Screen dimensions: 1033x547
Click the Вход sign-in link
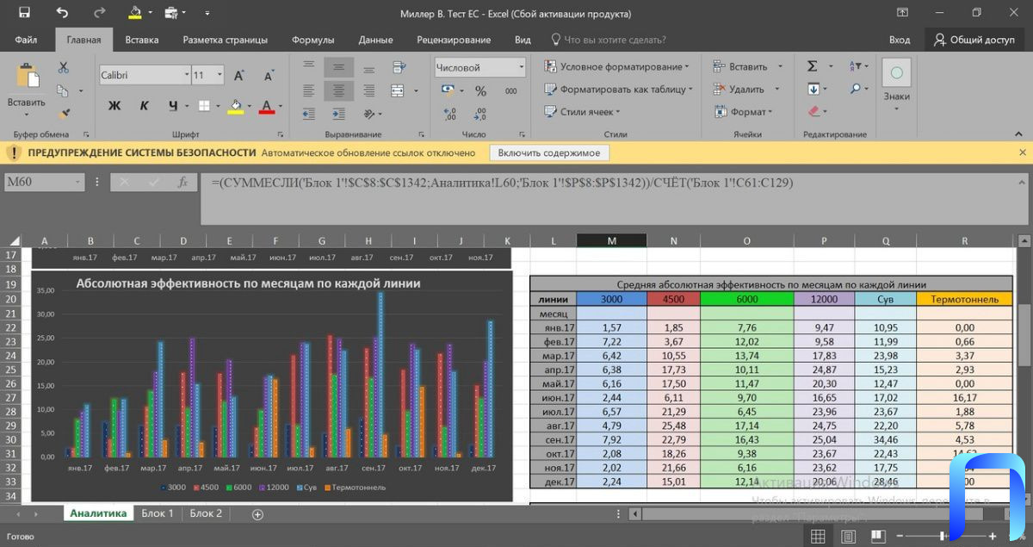pos(900,40)
